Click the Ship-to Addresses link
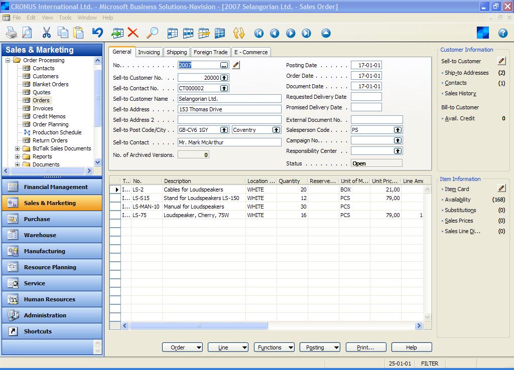 click(466, 73)
